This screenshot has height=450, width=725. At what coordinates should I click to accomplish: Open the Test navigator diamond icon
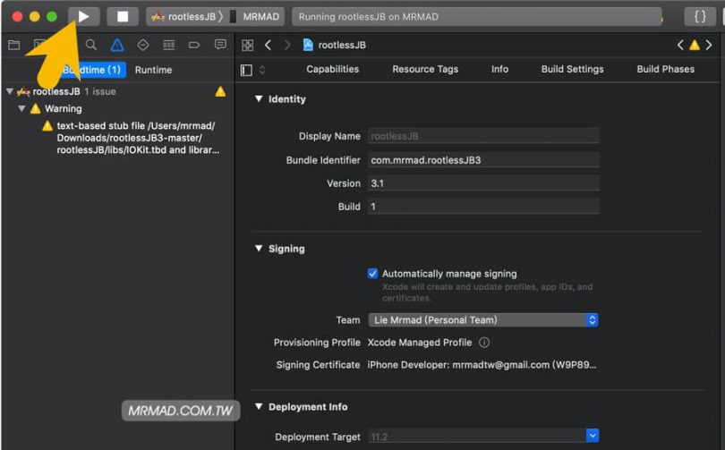coord(143,45)
